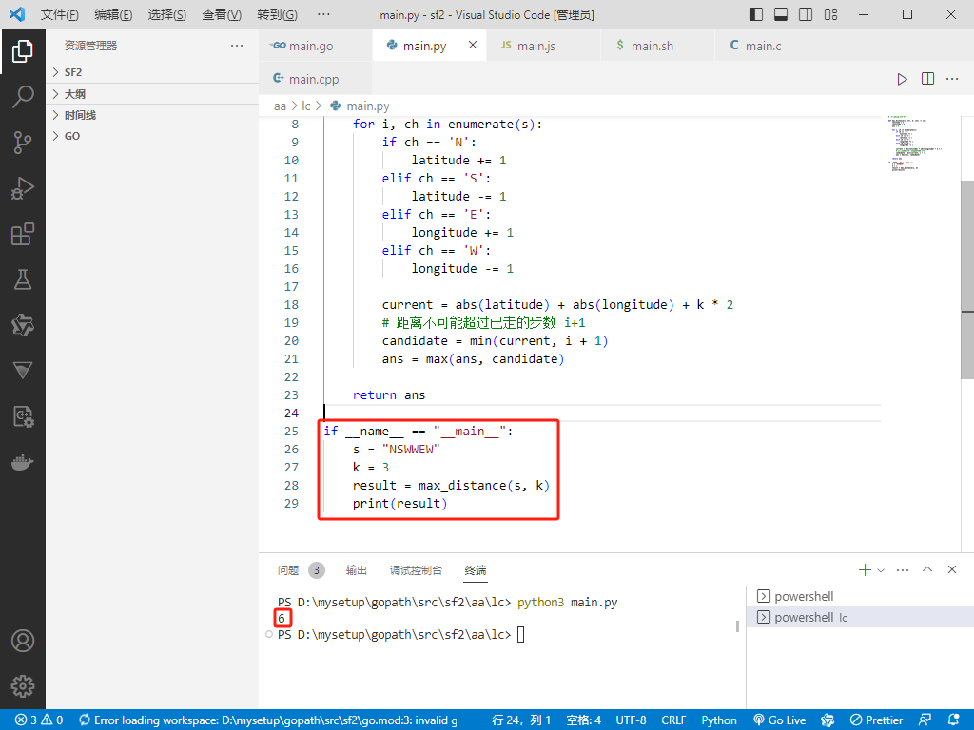This screenshot has height=730, width=974.
Task: Open Accounts menu in activity bar
Action: tap(23, 641)
